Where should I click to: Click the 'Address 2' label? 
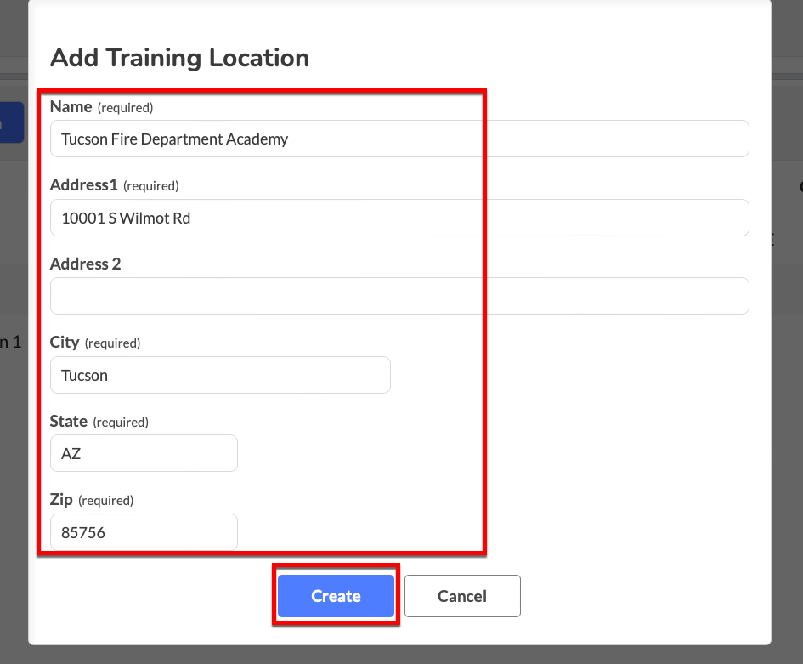tap(86, 264)
